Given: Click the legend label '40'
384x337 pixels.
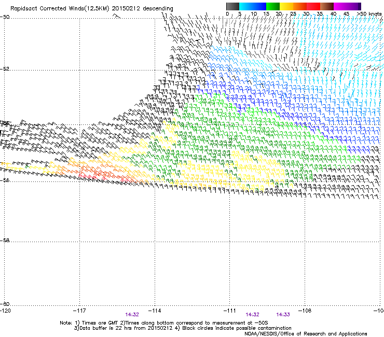Looking at the screenshot, I should point(333,14).
